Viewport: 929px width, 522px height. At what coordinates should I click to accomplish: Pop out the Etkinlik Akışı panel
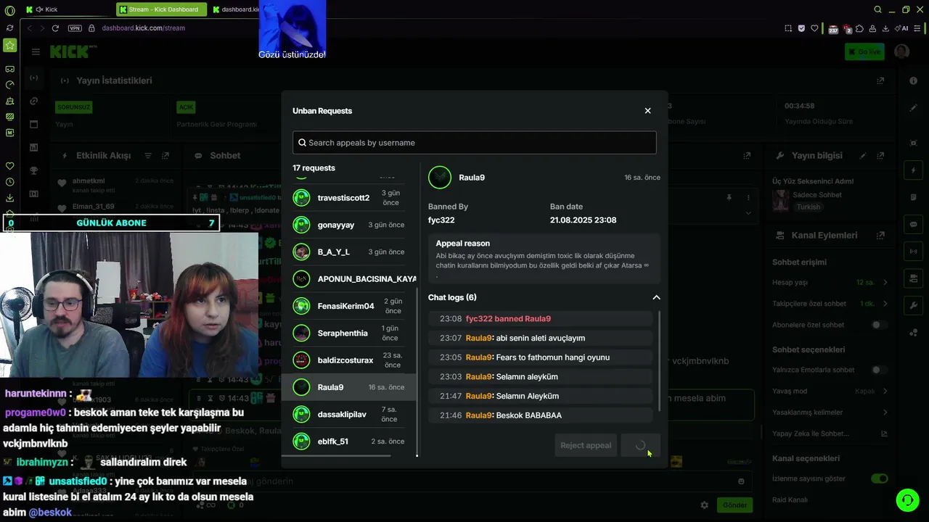(x=165, y=156)
